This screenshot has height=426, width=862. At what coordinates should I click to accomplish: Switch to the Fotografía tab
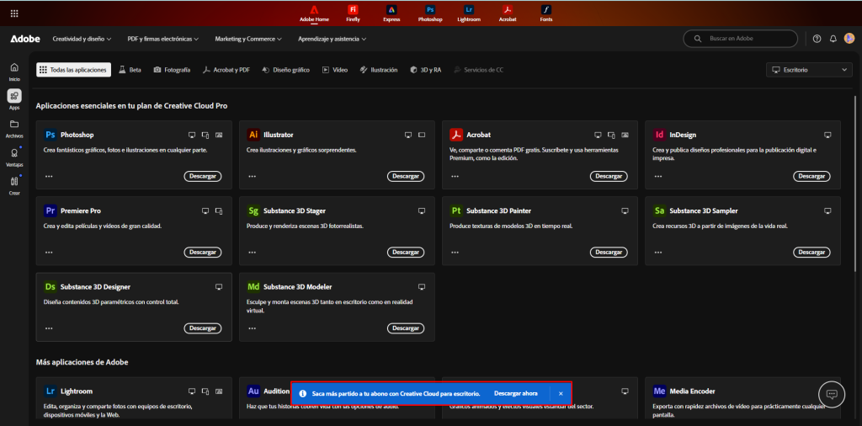pos(172,70)
